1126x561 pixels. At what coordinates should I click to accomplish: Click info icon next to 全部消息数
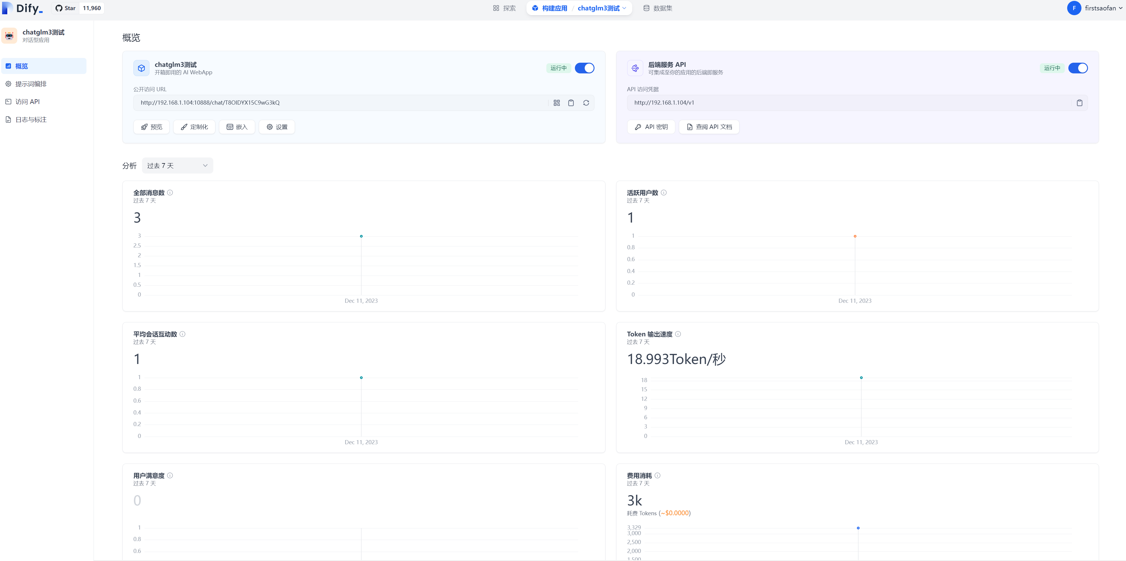click(x=170, y=193)
